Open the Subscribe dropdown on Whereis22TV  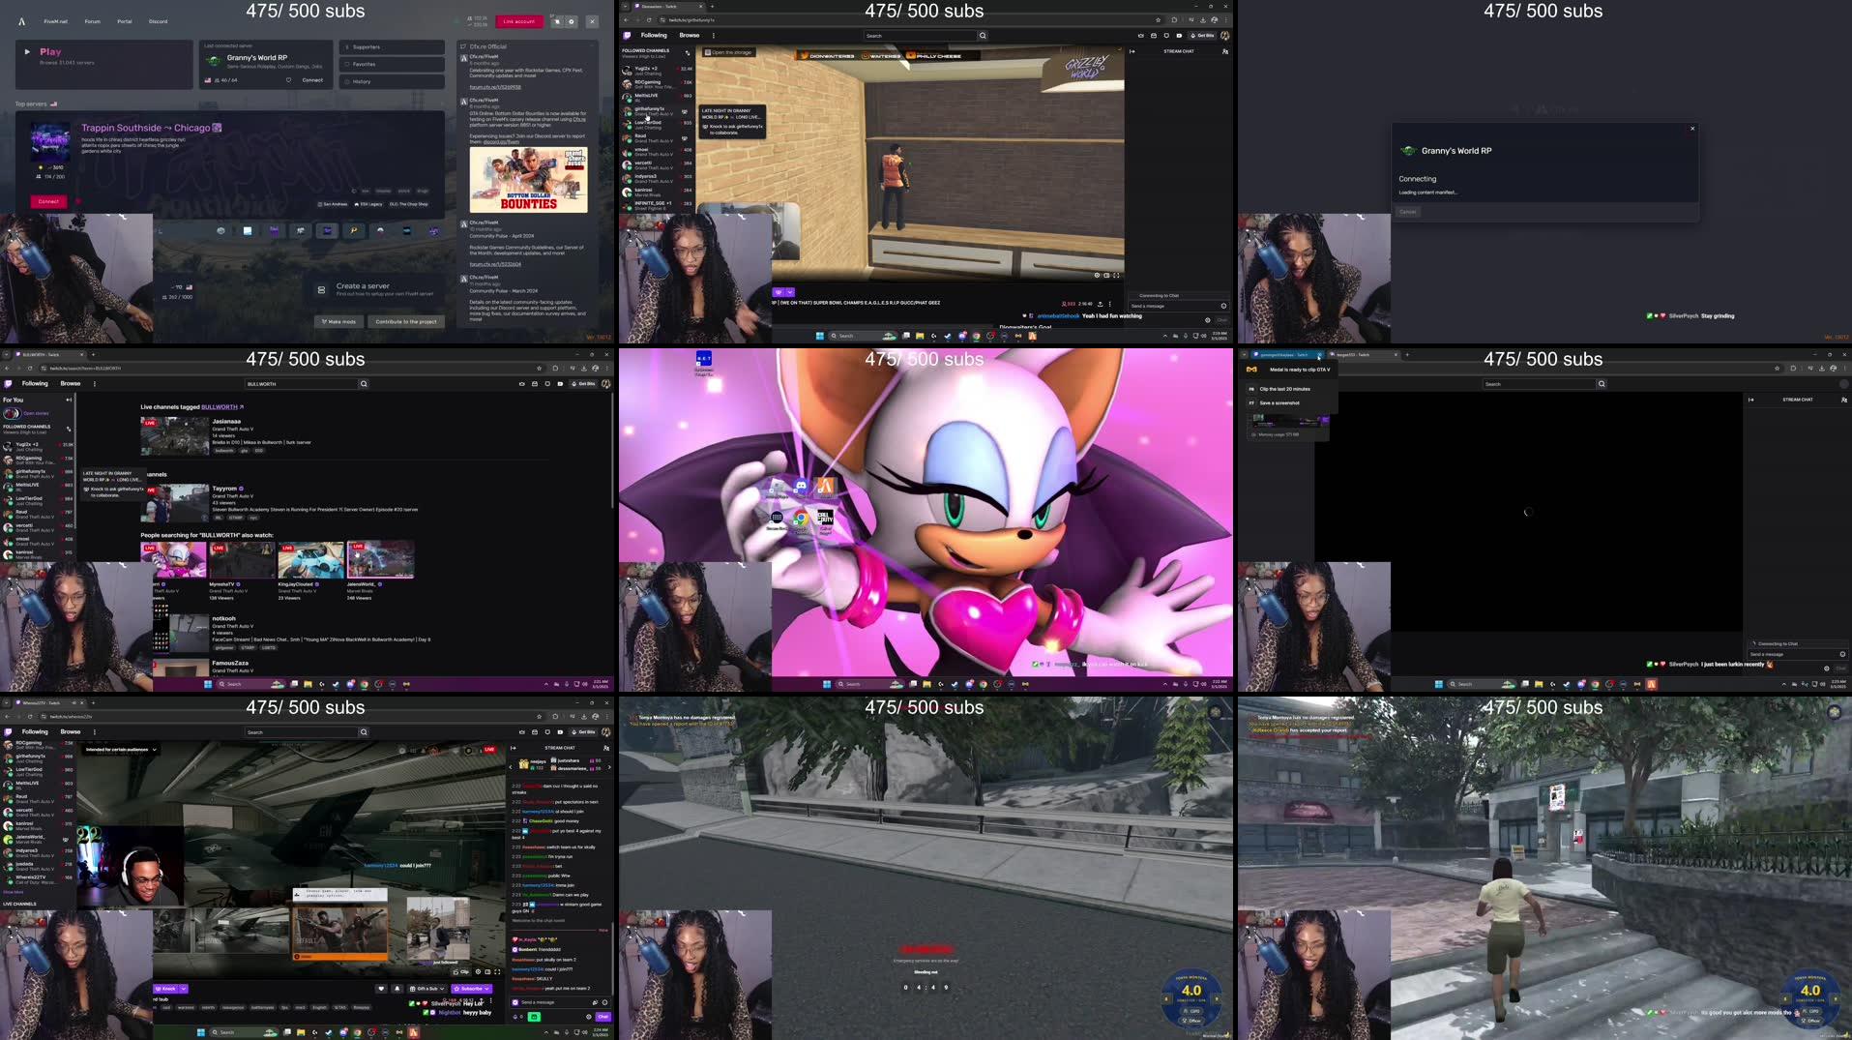tap(471, 989)
